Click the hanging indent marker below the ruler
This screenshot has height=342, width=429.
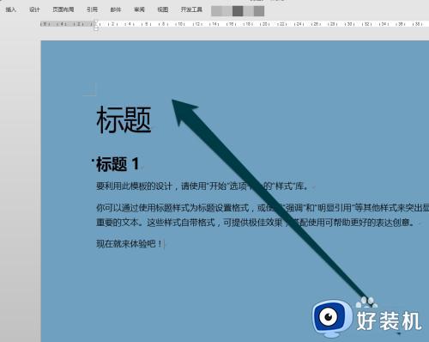click(96, 27)
